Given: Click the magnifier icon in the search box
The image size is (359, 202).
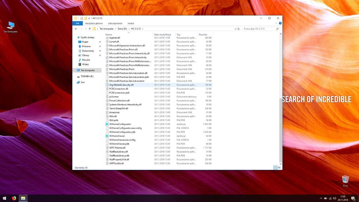Looking at the screenshot, I should [x=277, y=29].
